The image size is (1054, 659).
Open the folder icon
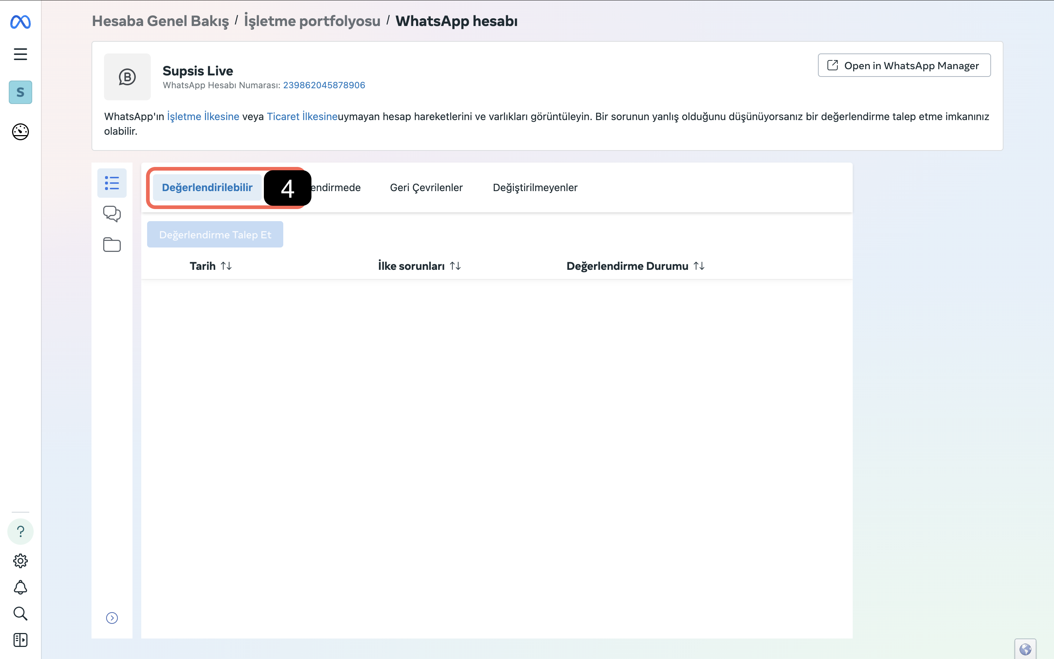click(x=112, y=245)
